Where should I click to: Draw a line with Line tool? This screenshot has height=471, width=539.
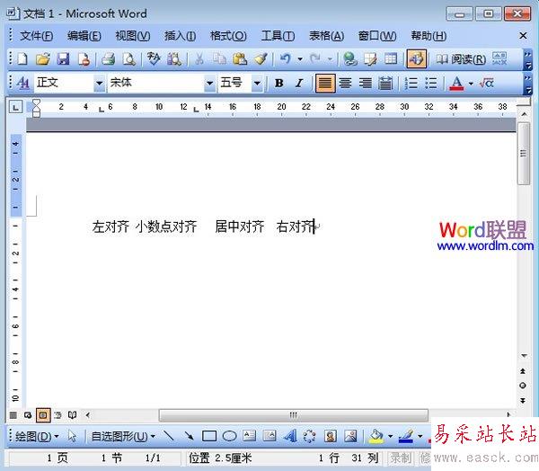pyautogui.click(x=169, y=436)
